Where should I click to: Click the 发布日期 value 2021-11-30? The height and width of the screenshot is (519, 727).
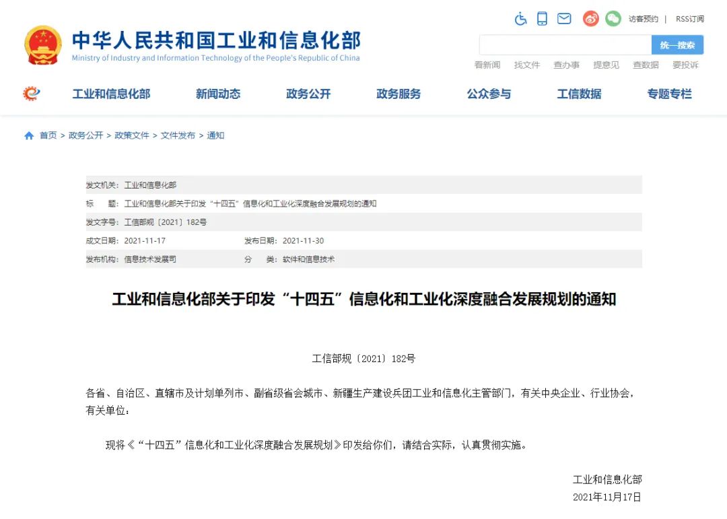click(303, 241)
